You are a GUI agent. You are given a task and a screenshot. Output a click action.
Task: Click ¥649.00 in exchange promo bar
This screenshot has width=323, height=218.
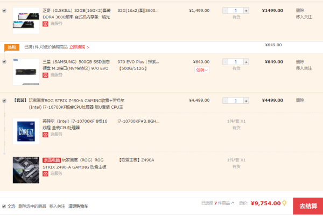coord(273,45)
